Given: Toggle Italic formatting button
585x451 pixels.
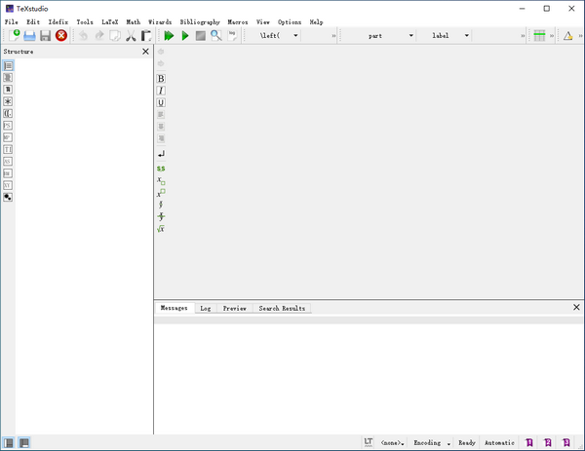Looking at the screenshot, I should (161, 91).
